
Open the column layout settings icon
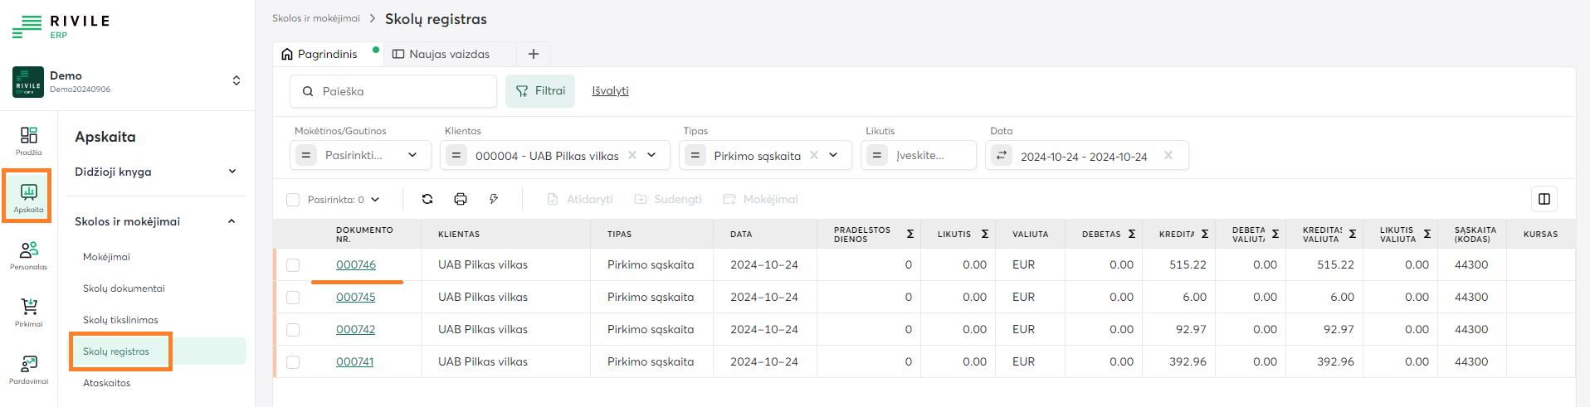[x=1544, y=199]
